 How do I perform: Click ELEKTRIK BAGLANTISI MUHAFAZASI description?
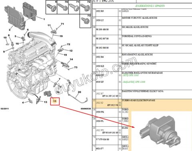pos(142,73)
